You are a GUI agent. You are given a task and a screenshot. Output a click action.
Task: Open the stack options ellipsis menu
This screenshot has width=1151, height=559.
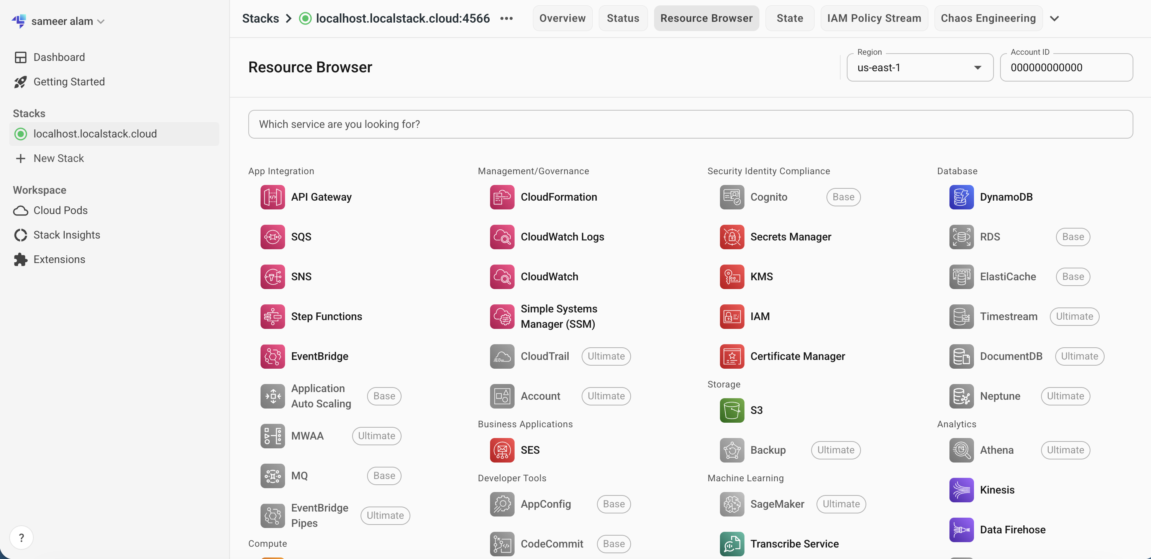(506, 18)
